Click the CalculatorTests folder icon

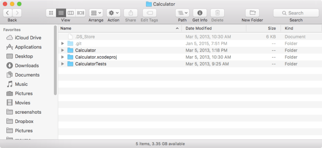[x=70, y=64]
